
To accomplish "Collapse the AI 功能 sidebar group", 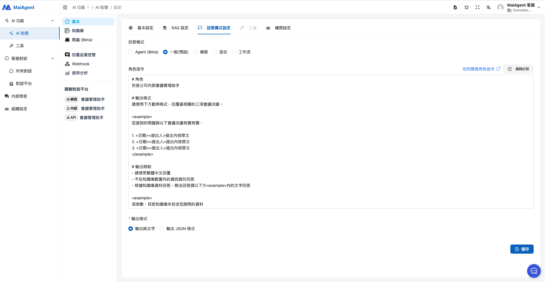I will [53, 21].
